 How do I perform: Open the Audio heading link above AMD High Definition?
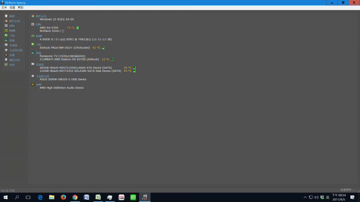pos(38,84)
